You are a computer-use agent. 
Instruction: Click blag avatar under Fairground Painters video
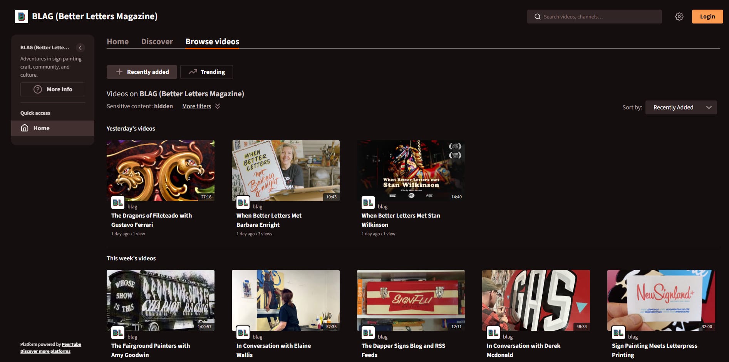pos(118,332)
